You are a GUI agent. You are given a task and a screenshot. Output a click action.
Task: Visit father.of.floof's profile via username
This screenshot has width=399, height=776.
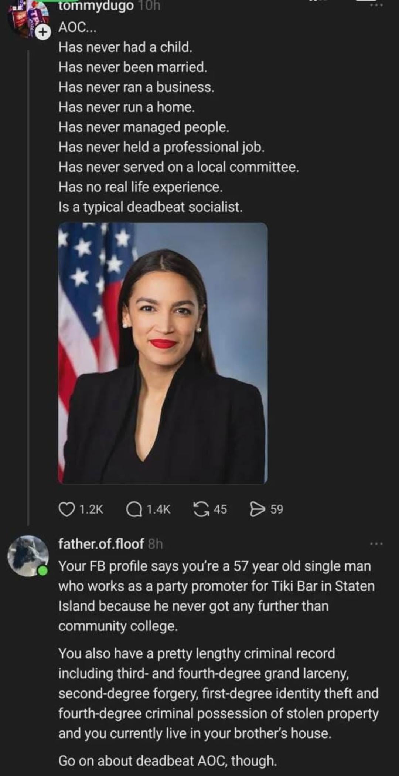(x=101, y=544)
